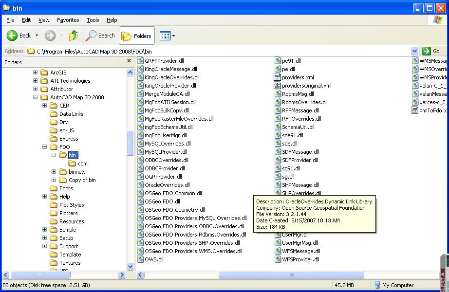Open the File menu
Viewport: 449px width, 292px height.
[10, 20]
